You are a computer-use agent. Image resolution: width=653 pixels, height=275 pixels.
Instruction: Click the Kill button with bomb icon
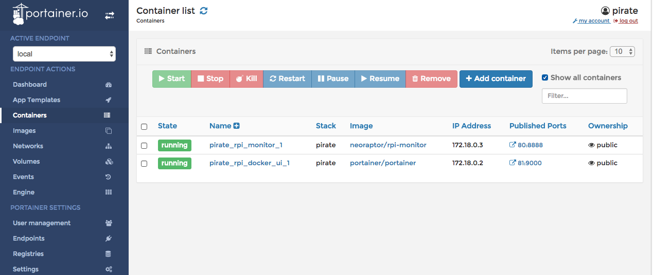(246, 78)
